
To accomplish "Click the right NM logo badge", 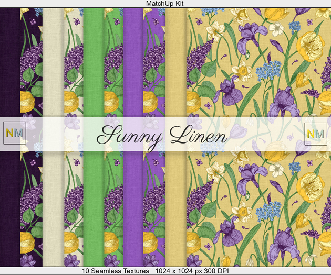I will coord(316,134).
